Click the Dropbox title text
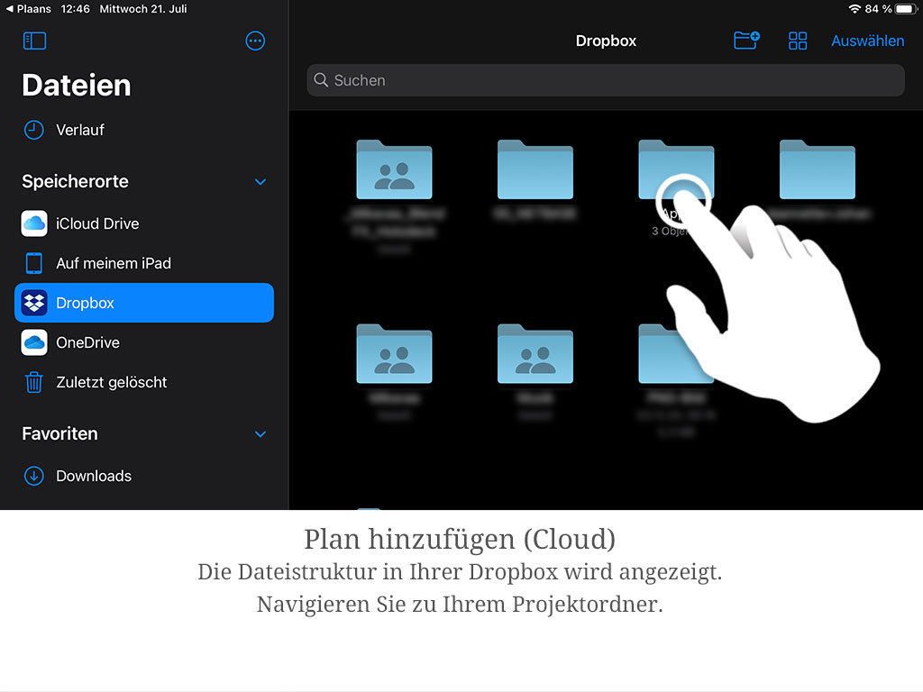Screen dimensions: 923x692 tap(606, 41)
